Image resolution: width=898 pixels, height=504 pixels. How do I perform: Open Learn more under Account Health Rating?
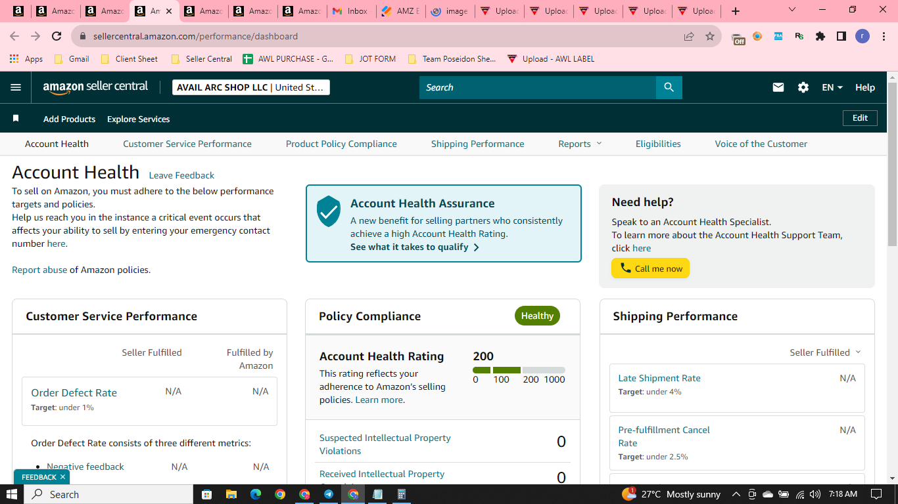379,400
